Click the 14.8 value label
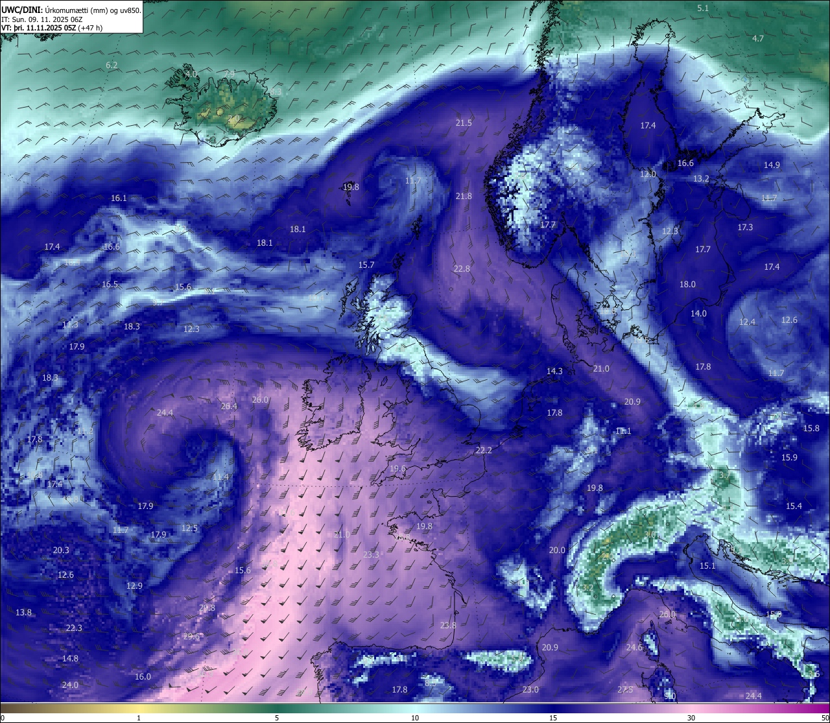 70,658
